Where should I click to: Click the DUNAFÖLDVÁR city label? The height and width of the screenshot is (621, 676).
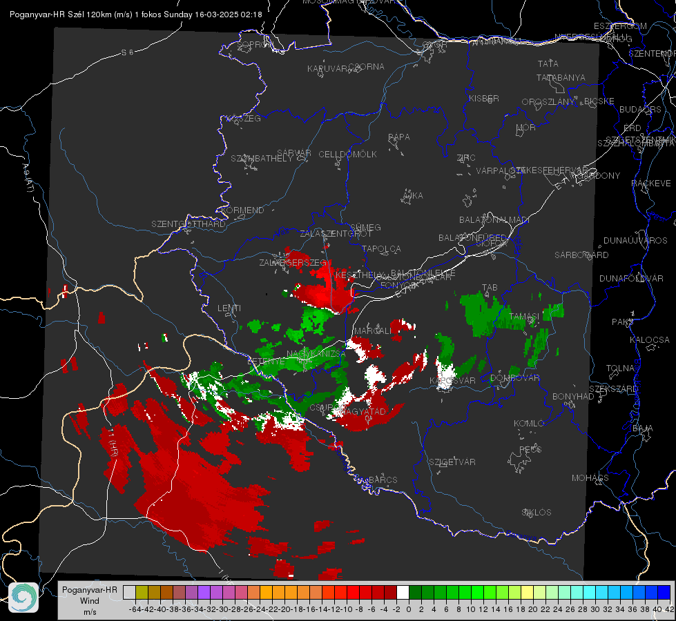click(631, 278)
